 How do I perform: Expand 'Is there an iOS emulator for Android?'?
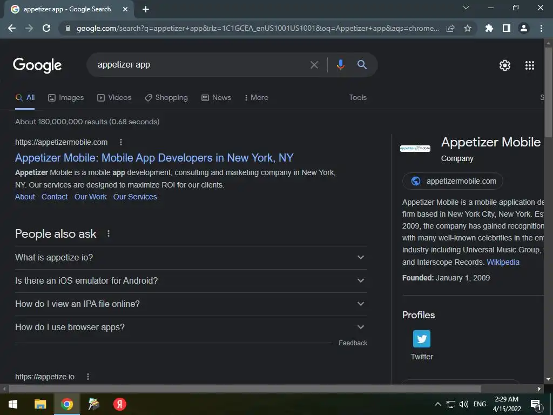(191, 281)
